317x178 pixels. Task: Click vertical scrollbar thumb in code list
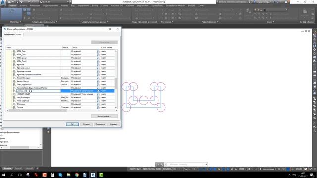[116, 84]
